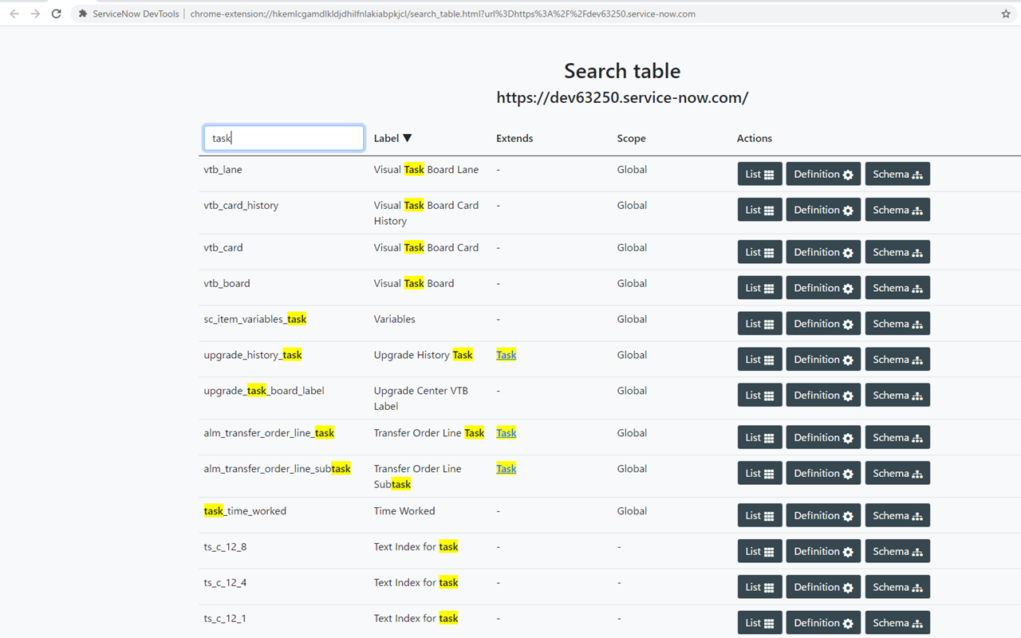Open Schema for ts_c_12_8
1021x638 pixels.
(897, 552)
